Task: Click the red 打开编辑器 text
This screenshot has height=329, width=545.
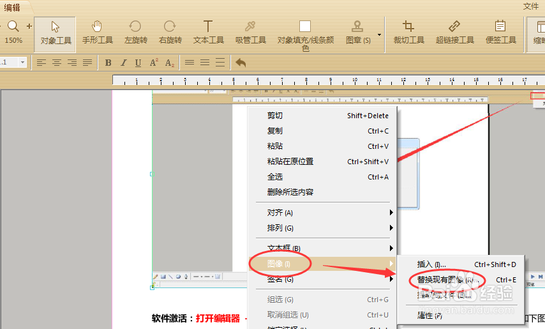Action: (218, 318)
